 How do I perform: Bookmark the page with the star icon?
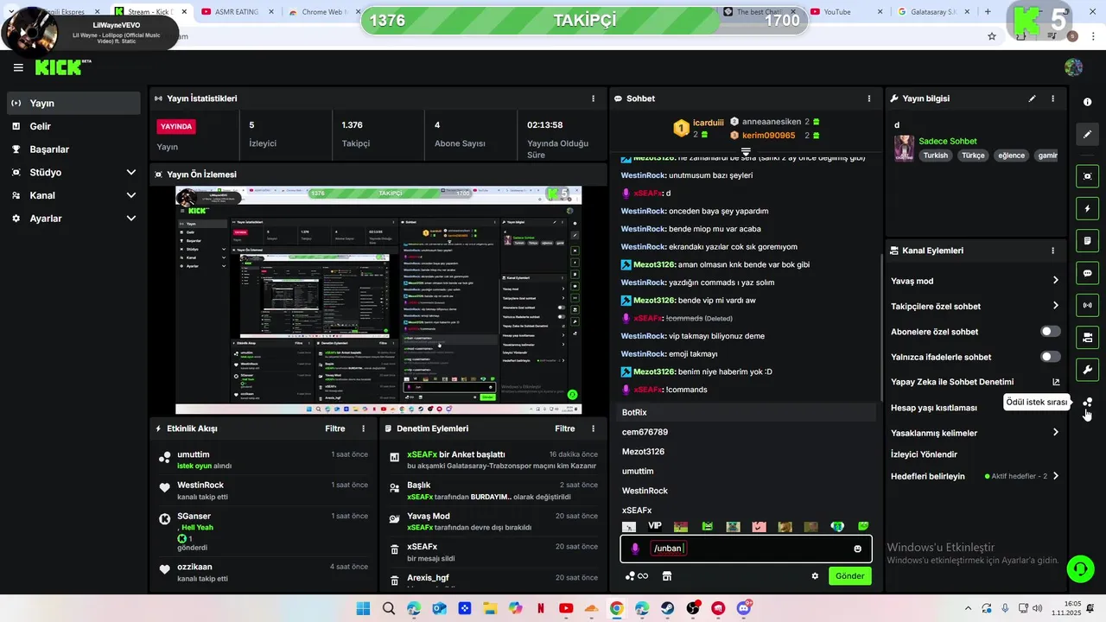coord(992,36)
